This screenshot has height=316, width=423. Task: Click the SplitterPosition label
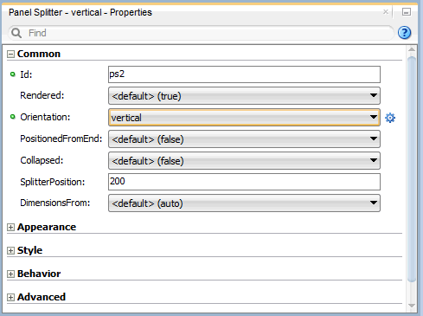53,182
